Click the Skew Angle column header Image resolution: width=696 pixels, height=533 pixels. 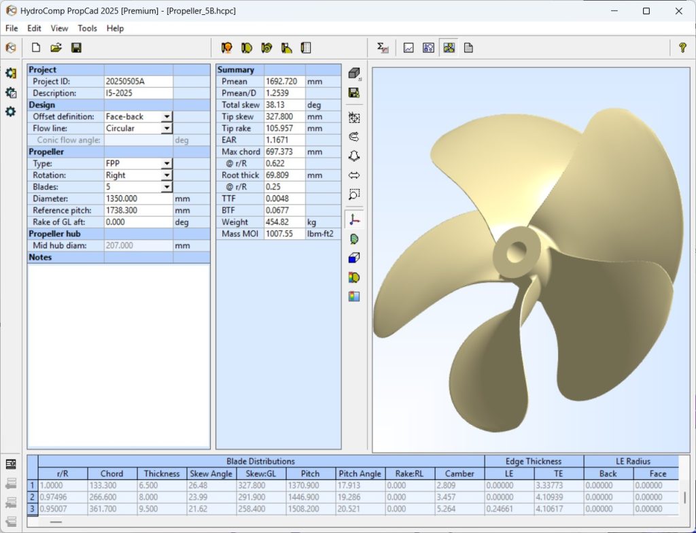(x=211, y=474)
